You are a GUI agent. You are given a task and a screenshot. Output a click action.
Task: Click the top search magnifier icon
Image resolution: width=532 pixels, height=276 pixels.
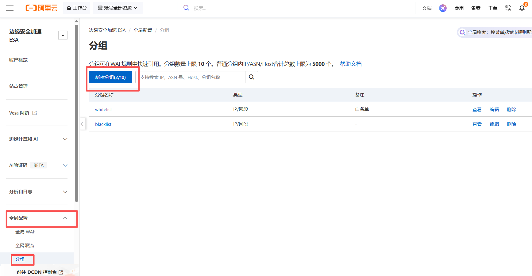tap(186, 8)
